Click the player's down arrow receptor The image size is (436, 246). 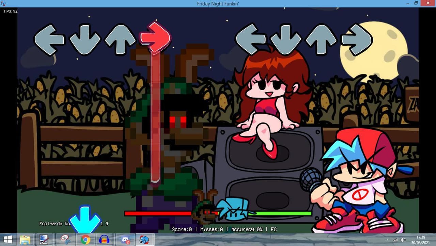pos(286,39)
